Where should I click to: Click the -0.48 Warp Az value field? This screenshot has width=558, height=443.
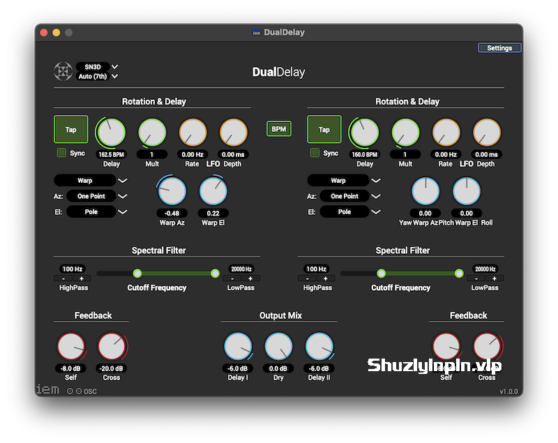coord(172,213)
